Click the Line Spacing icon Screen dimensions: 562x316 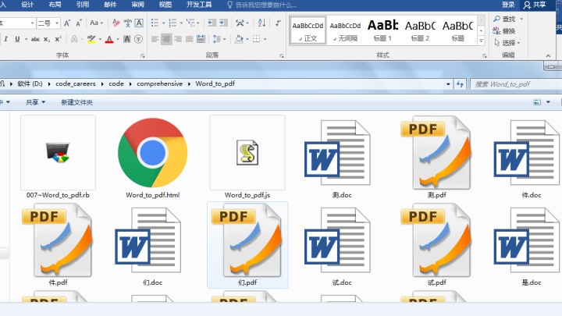tap(217, 39)
